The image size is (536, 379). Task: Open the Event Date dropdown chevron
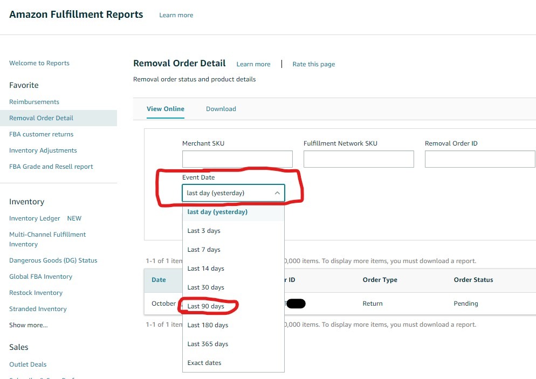pos(277,193)
